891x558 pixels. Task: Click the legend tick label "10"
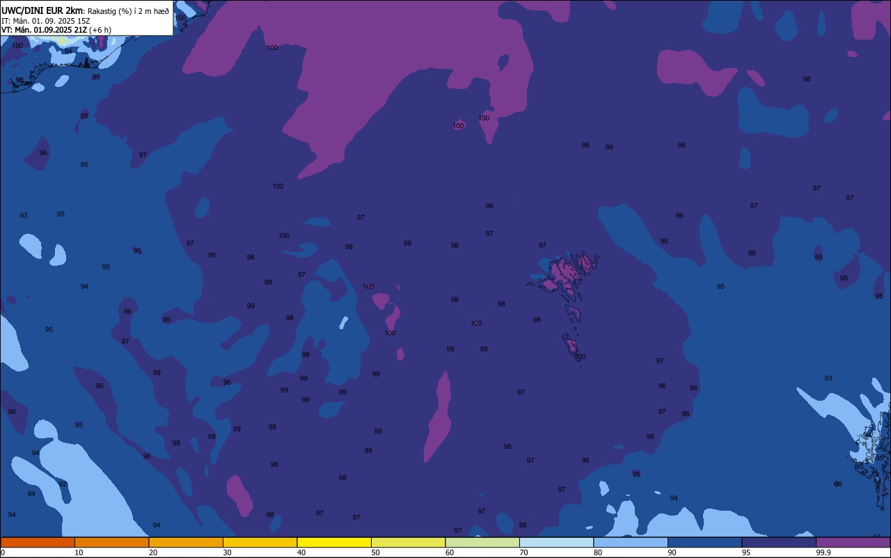click(79, 552)
